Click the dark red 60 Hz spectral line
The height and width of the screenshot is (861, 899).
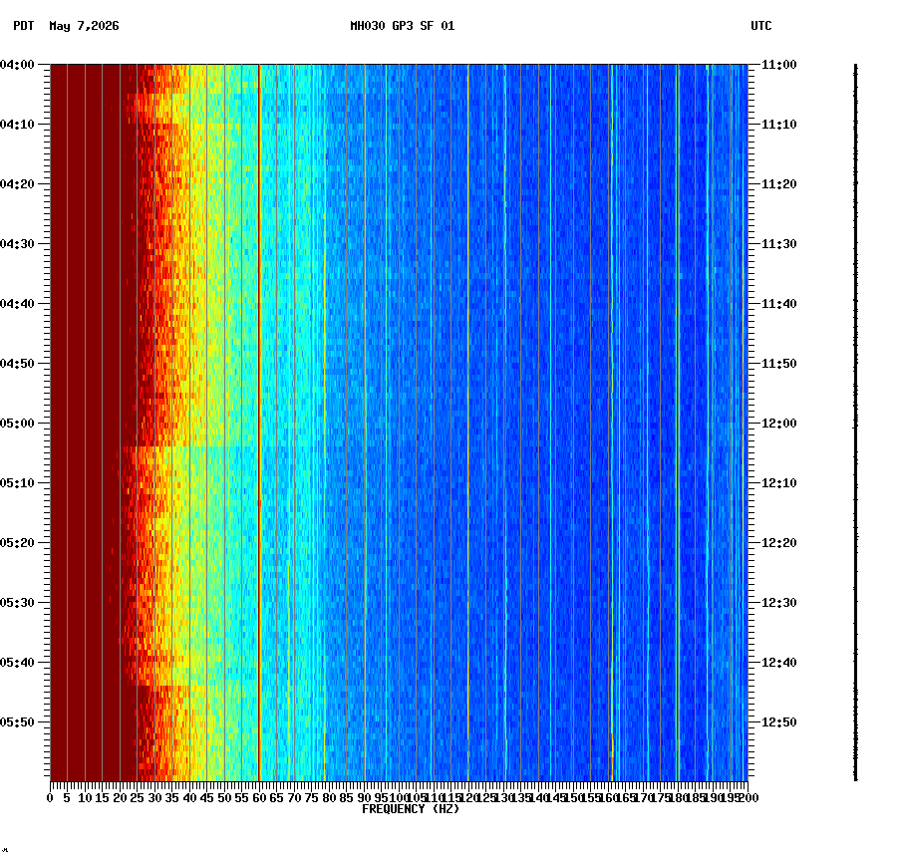pyautogui.click(x=259, y=423)
